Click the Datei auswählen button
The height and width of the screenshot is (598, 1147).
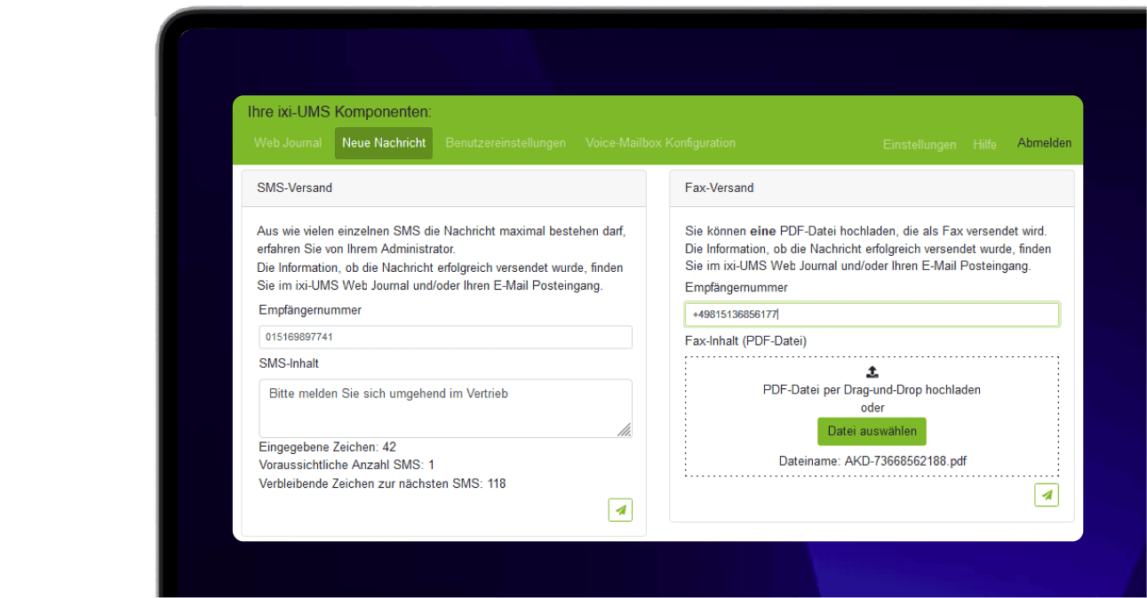[872, 431]
